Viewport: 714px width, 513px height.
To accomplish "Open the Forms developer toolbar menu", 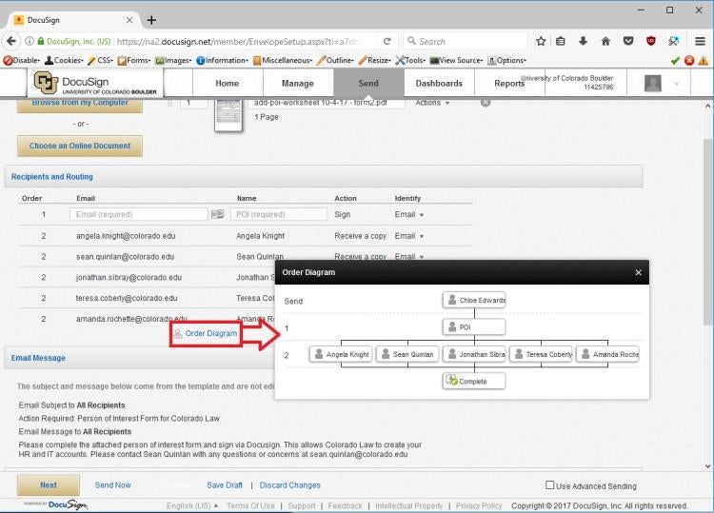I will point(134,60).
